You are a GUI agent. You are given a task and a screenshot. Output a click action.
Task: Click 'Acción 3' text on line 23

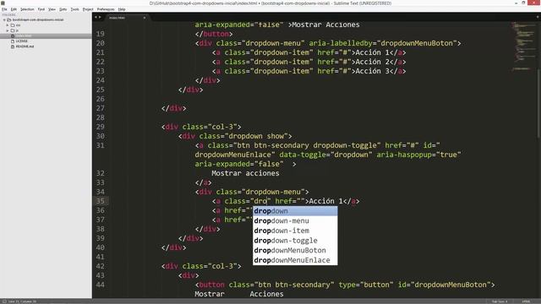tap(372, 71)
